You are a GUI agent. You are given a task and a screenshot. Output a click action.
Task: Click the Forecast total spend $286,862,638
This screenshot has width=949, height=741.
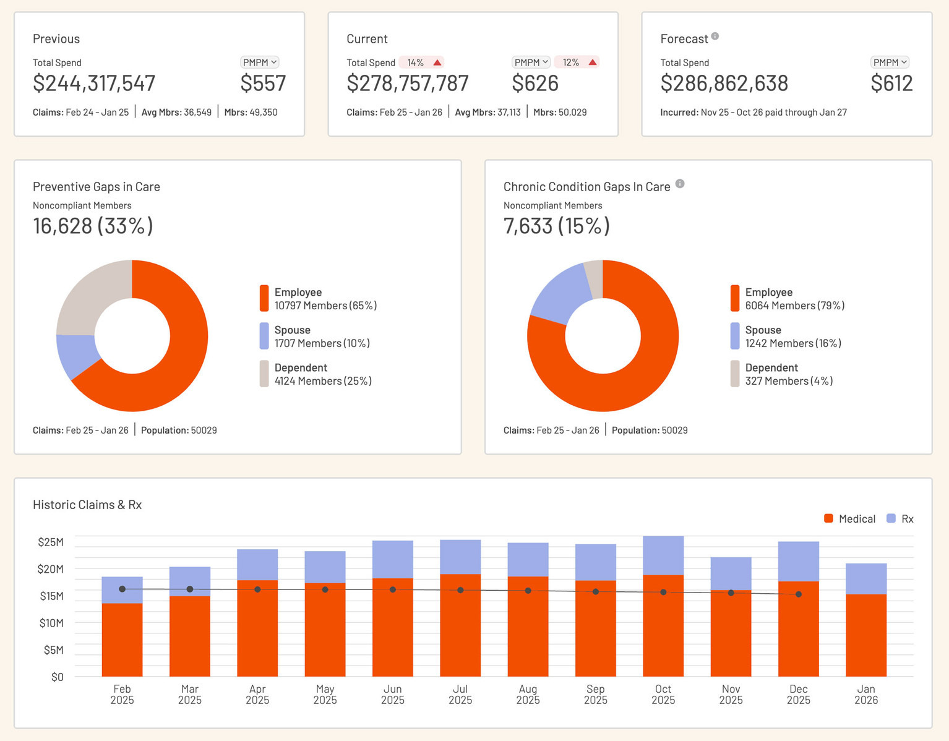(x=724, y=83)
